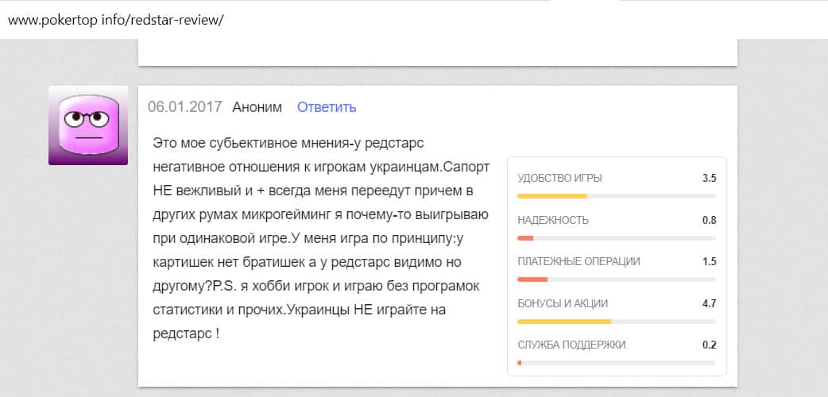Screen dimensions: 828x397
Task: Click the 3.5 score value
Action: pyautogui.click(x=709, y=179)
